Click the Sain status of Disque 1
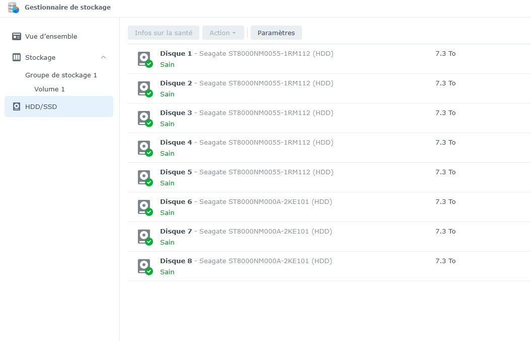This screenshot has height=341, width=531. click(167, 65)
